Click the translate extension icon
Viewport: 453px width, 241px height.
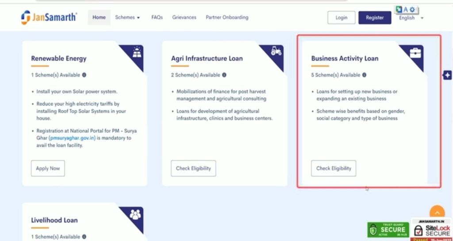coord(399,10)
